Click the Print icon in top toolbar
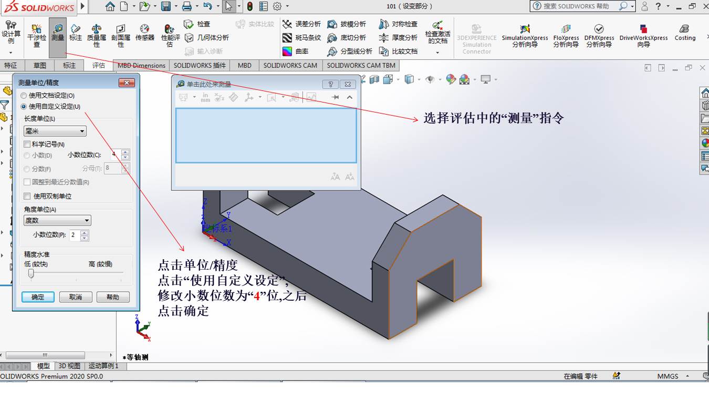This screenshot has height=399, width=709. pos(186,6)
